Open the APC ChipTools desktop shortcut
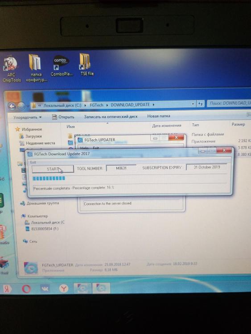This screenshot has height=334, width=251. [x=12, y=69]
